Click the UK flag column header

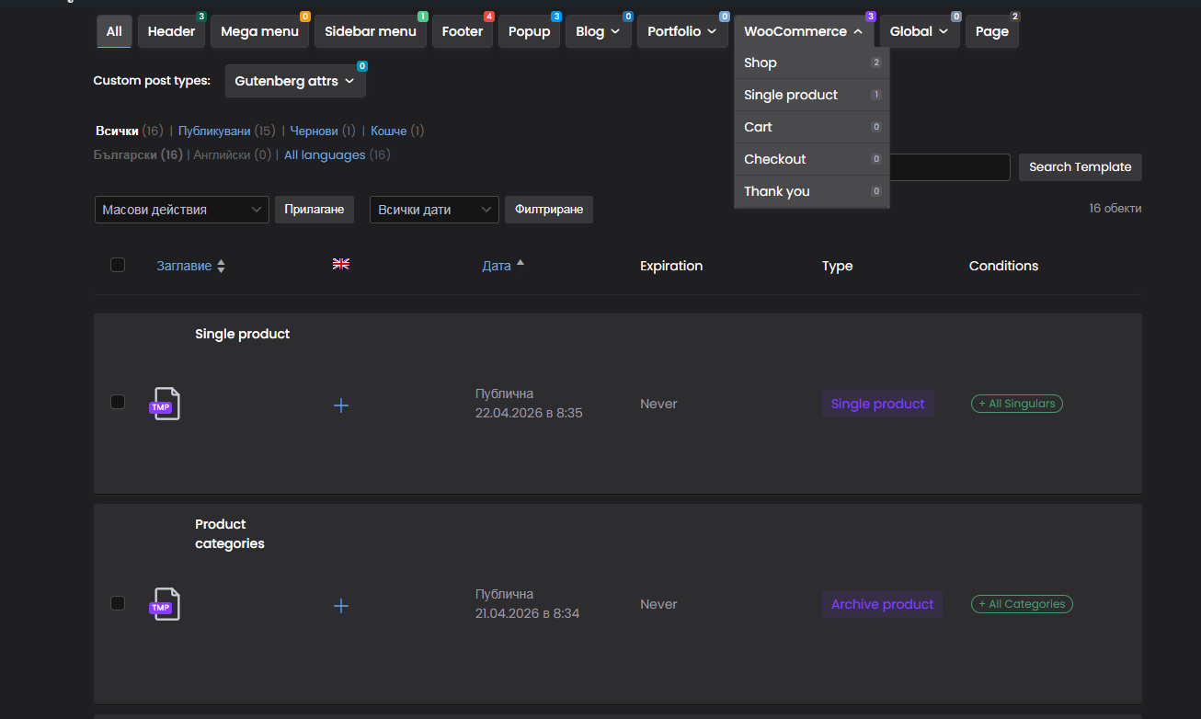coord(341,265)
